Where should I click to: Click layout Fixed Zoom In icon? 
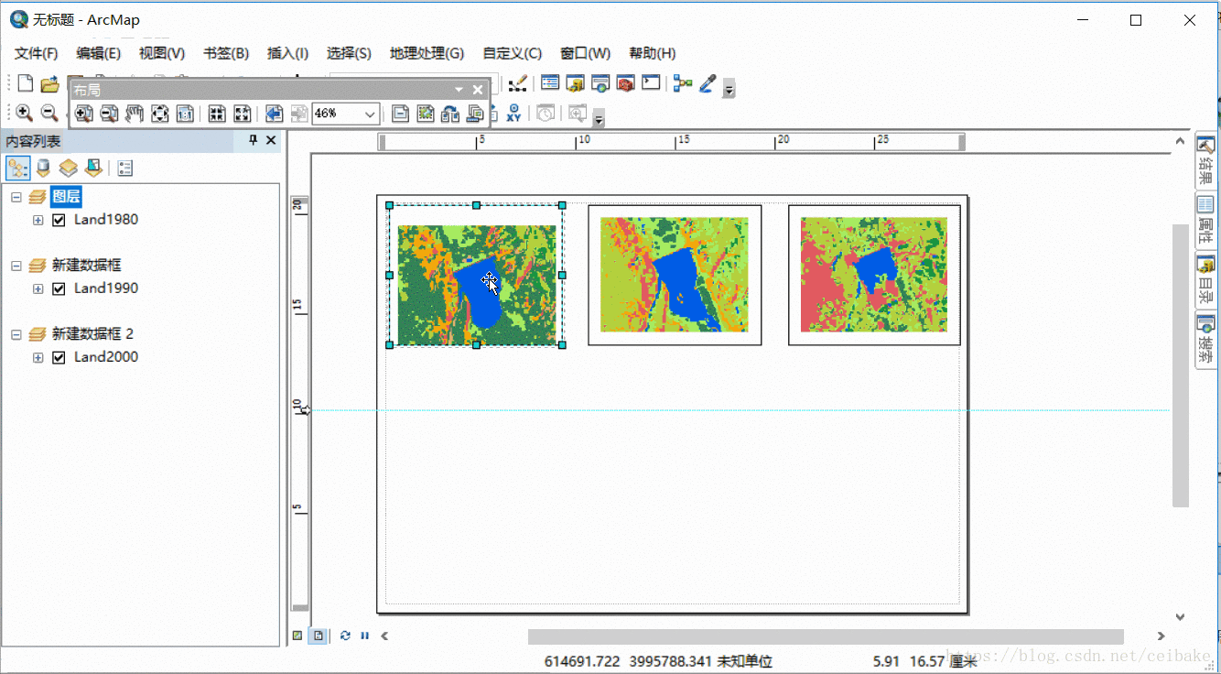coord(217,114)
